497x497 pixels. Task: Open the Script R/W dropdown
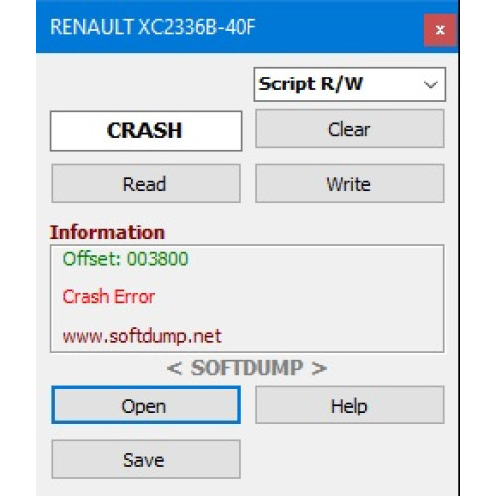(350, 84)
